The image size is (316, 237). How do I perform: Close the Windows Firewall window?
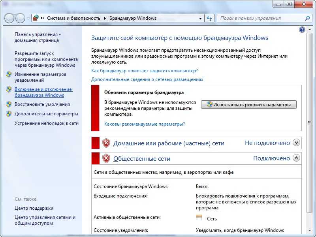[304, 4]
